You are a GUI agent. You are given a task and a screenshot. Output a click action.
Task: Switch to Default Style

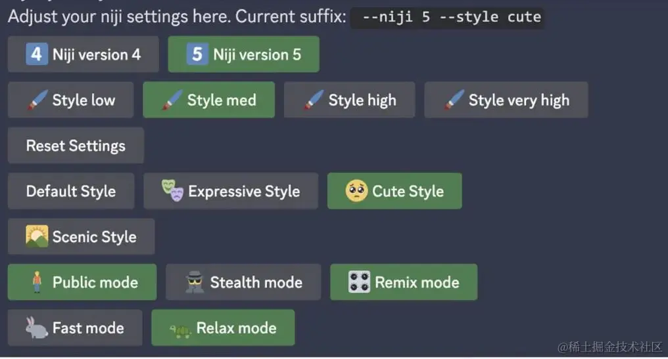coord(71,191)
